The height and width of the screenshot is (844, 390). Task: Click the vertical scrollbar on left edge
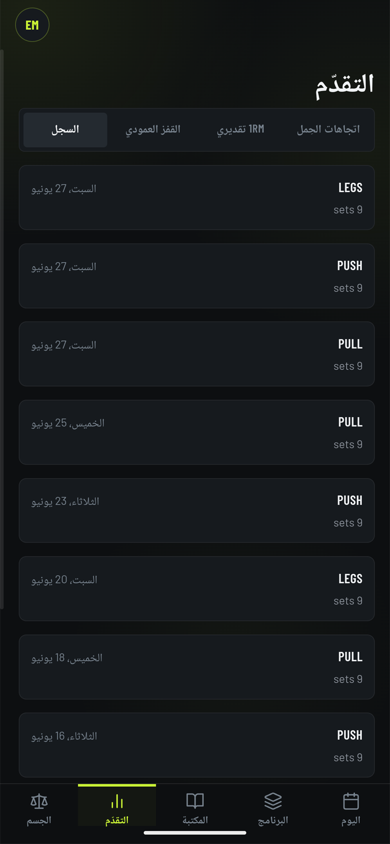click(2, 329)
